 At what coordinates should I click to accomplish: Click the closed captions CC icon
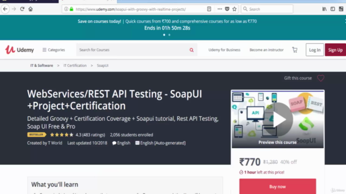point(137,143)
